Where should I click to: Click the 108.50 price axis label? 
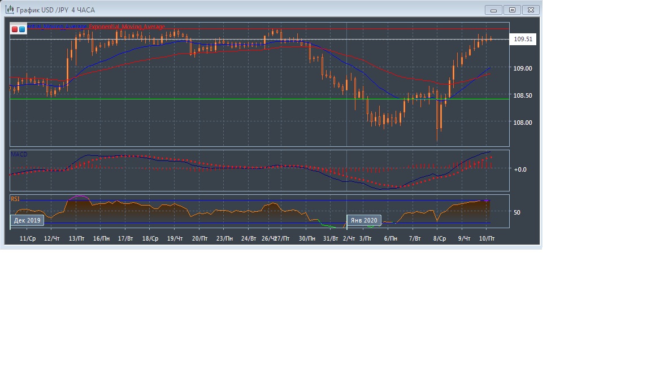coord(522,95)
